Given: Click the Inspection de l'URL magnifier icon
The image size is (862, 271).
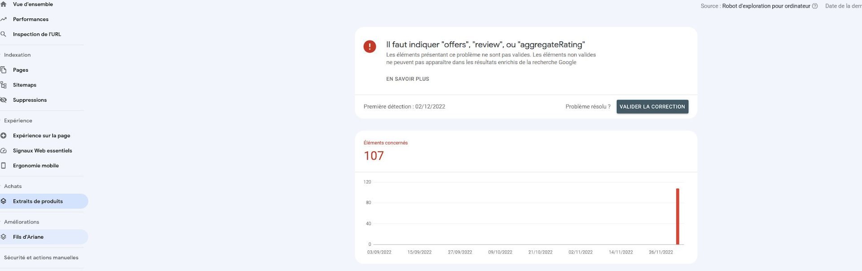Looking at the screenshot, I should coord(4,34).
